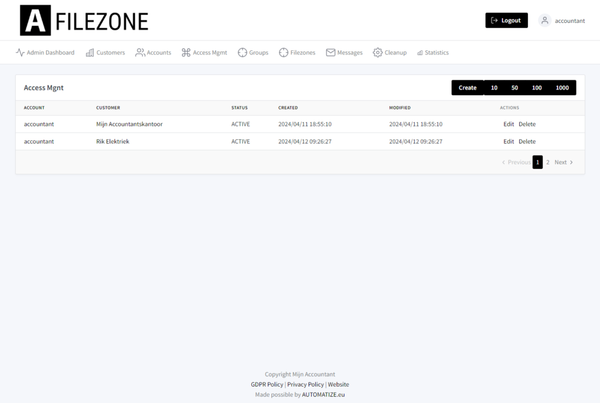The image size is (600, 403).
Task: Open the Privacy Policy link
Action: pyautogui.click(x=305, y=384)
